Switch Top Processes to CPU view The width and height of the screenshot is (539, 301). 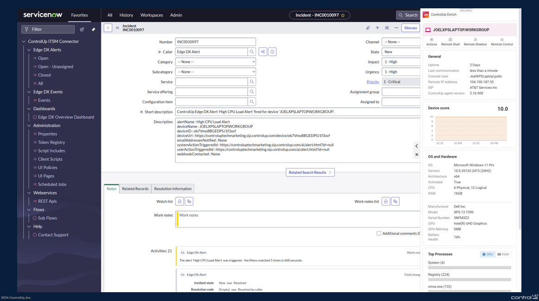coord(488,254)
